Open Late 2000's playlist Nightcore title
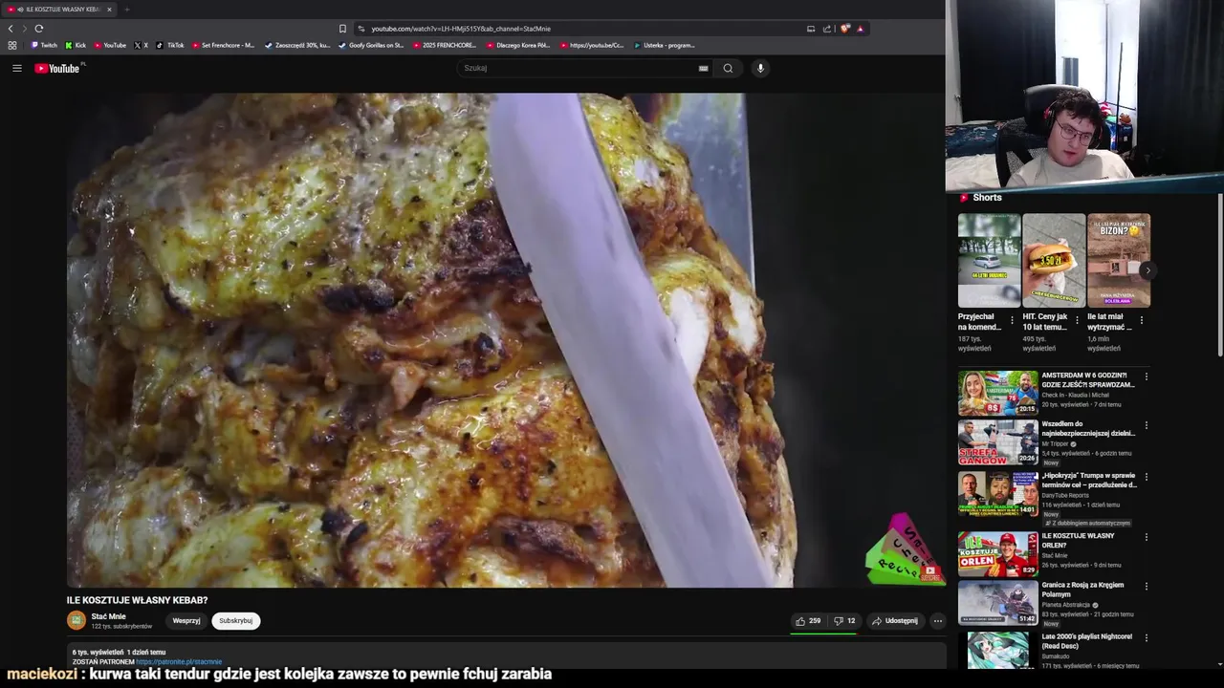Image resolution: width=1224 pixels, height=688 pixels. click(x=1087, y=641)
